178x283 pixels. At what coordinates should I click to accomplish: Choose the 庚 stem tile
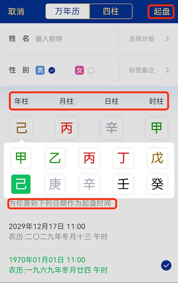coord(55,184)
